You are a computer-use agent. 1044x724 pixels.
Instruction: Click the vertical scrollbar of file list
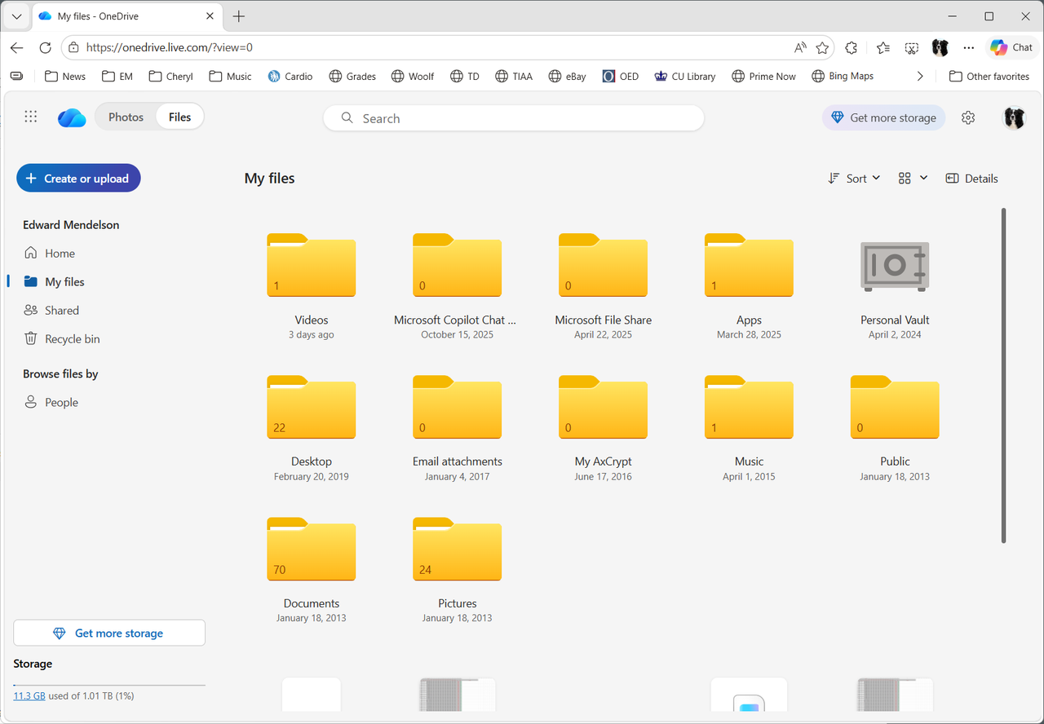pos(1003,375)
